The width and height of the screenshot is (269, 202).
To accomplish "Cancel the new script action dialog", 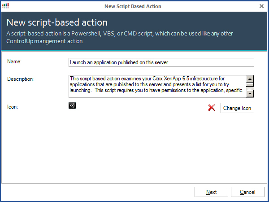I will point(247,192).
